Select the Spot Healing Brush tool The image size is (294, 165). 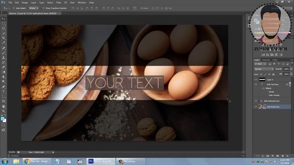[3, 48]
